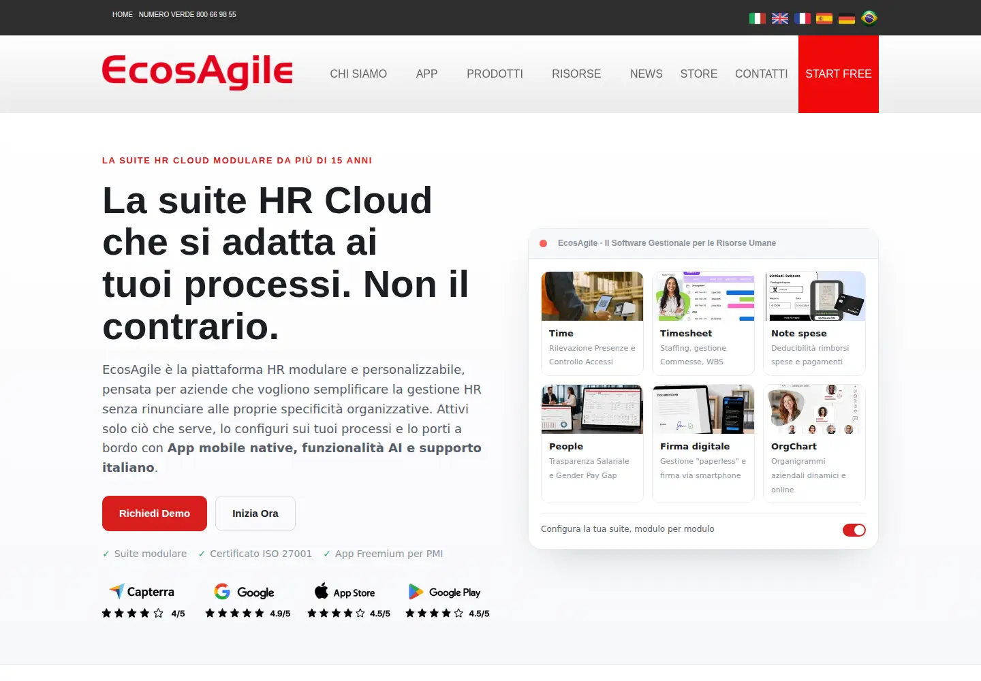Click the Richiedi Demo button

coord(155,513)
